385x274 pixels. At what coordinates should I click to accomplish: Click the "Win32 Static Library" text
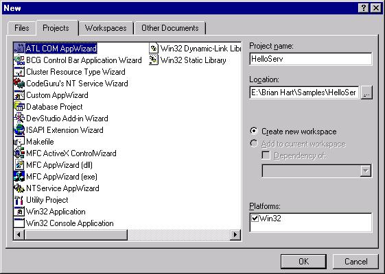pos(194,60)
